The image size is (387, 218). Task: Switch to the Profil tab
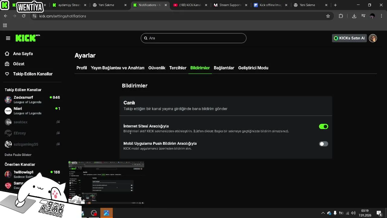[x=82, y=68]
